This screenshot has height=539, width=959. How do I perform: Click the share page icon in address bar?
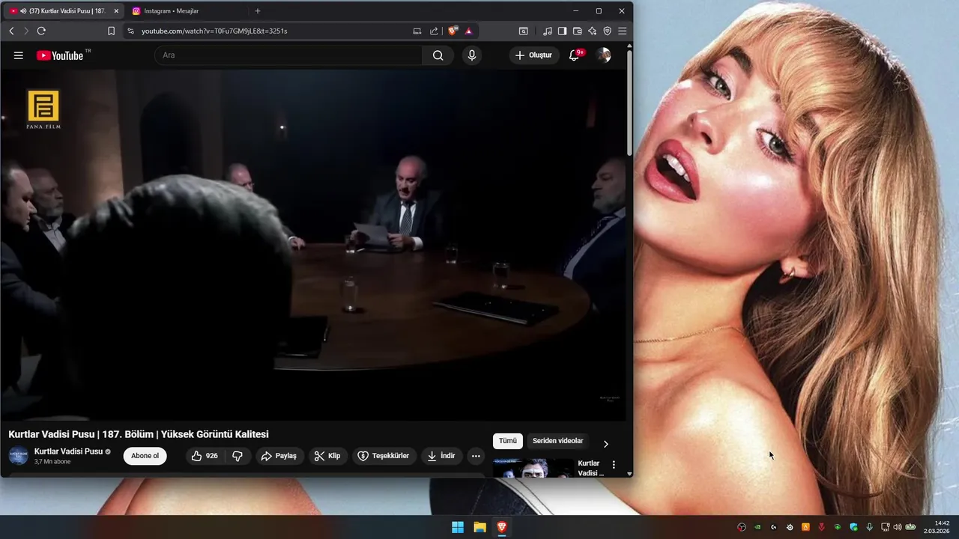pyautogui.click(x=434, y=31)
